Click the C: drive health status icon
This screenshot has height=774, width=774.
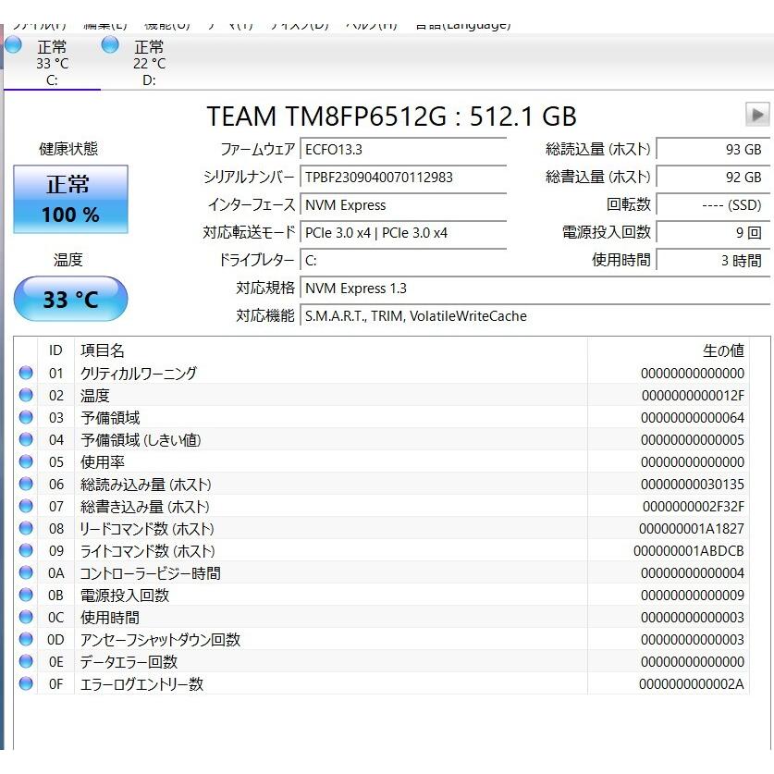13,45
